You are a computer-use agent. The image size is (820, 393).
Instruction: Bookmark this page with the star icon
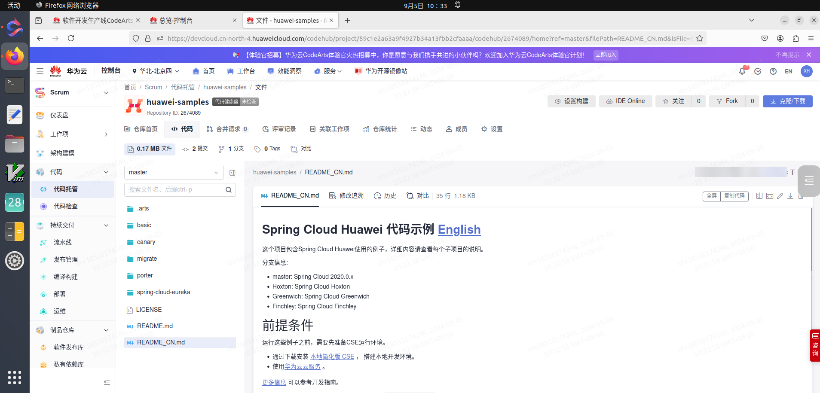click(700, 38)
